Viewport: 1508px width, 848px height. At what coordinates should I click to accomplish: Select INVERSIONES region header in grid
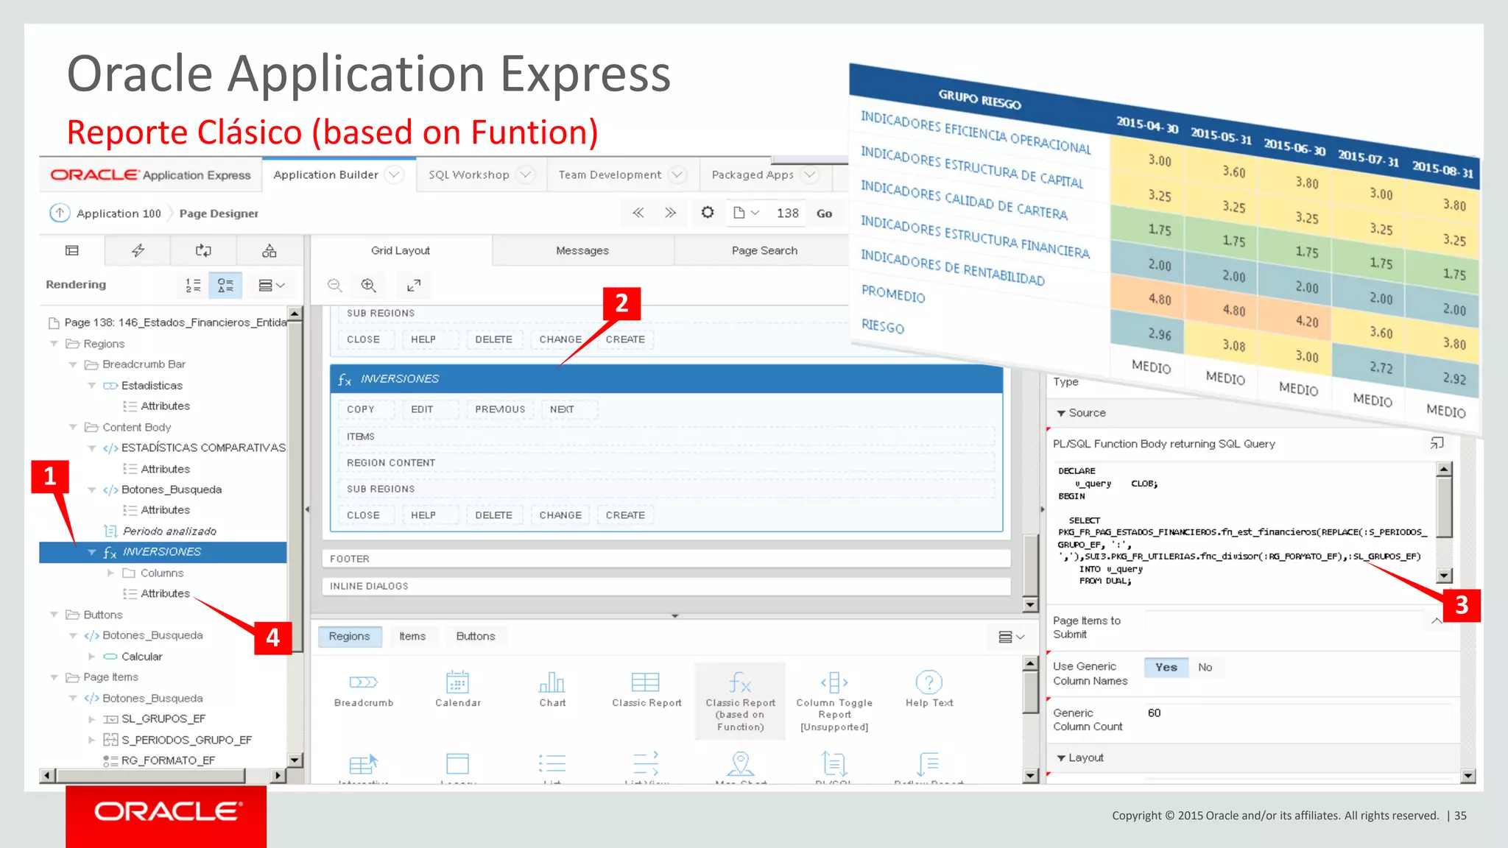coord(666,379)
